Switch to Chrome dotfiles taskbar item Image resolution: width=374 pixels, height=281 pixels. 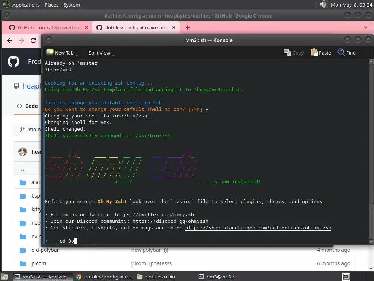coord(104,277)
